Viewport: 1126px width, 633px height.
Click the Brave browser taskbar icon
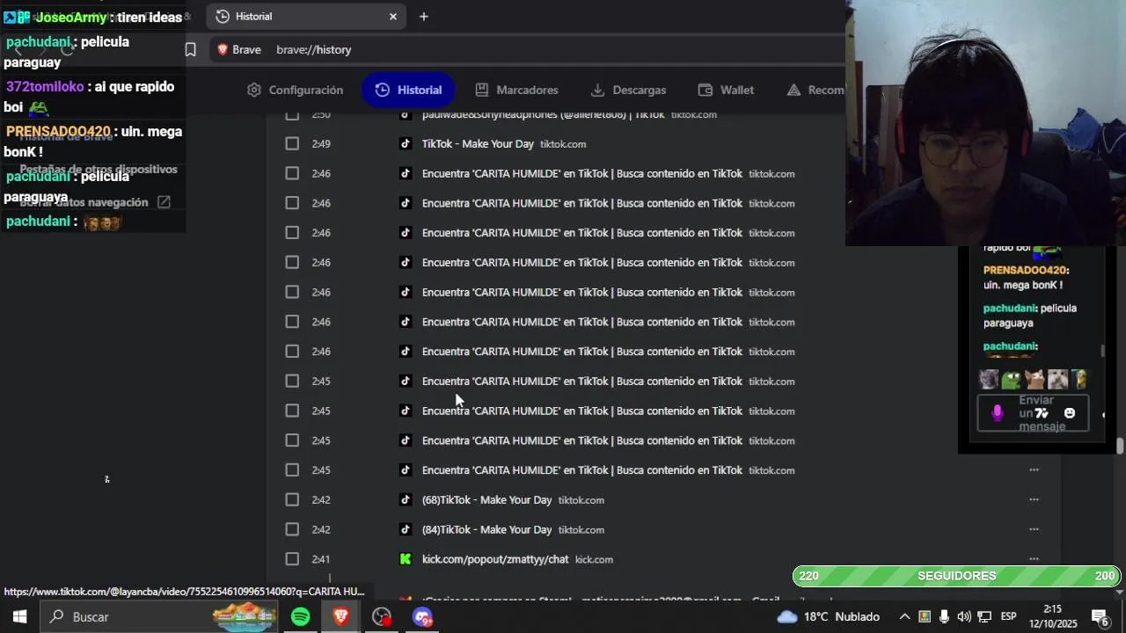click(x=341, y=617)
